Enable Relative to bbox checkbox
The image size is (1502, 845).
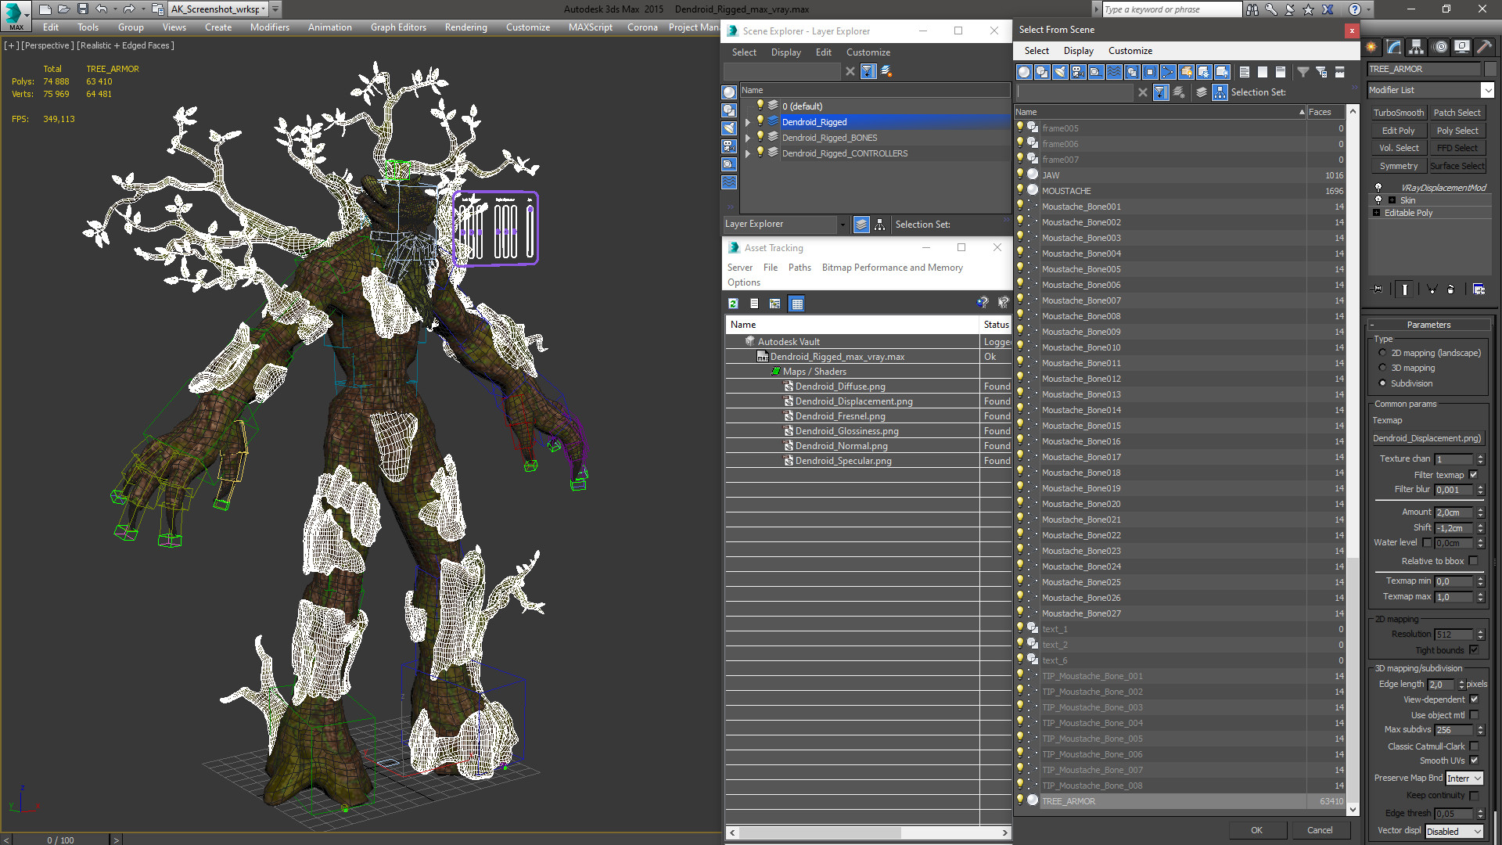(x=1474, y=561)
